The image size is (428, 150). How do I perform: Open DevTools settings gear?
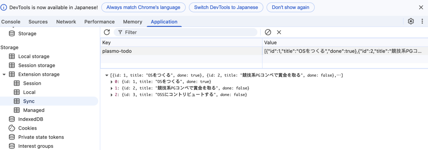point(411,21)
